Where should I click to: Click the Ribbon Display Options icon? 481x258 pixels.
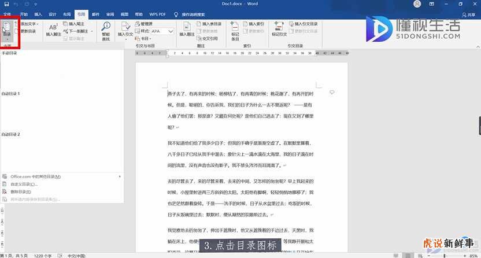pos(432,4)
